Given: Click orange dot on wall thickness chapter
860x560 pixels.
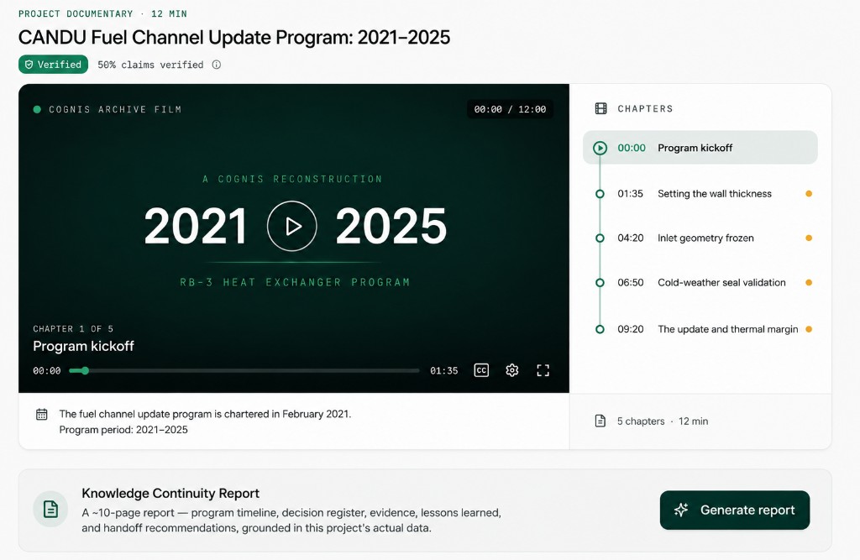Looking at the screenshot, I should tap(809, 194).
